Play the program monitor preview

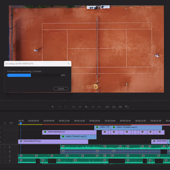click(x=86, y=107)
